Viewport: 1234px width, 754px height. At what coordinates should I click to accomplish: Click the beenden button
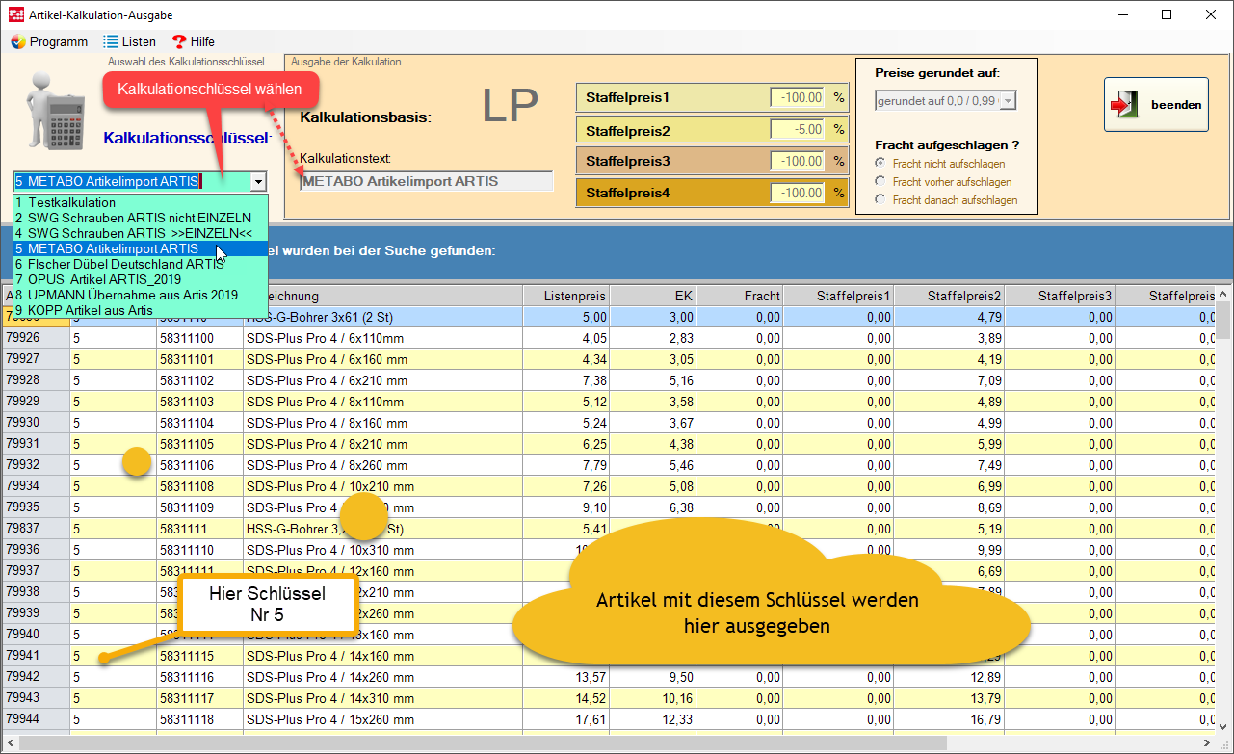click(1156, 104)
